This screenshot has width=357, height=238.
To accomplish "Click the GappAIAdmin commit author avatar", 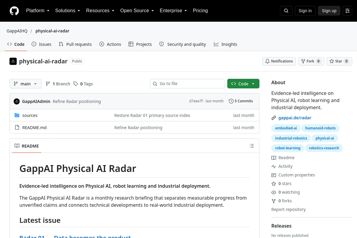I will point(17,101).
